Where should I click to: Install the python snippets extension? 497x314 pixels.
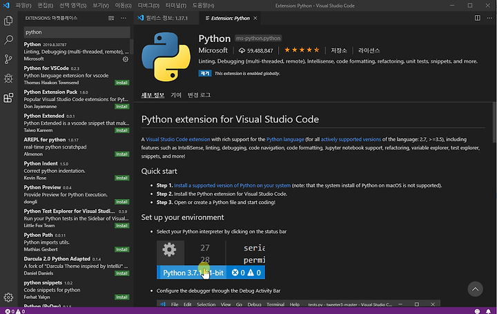tap(121, 297)
